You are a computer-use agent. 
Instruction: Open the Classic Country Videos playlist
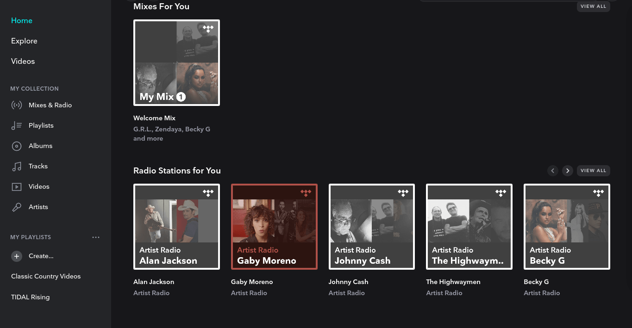tap(46, 276)
